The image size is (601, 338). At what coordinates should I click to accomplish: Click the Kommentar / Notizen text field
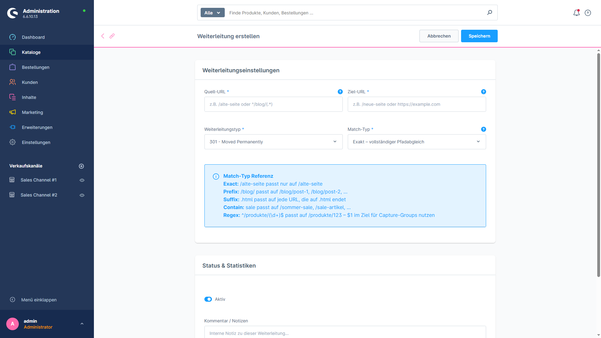(x=345, y=332)
